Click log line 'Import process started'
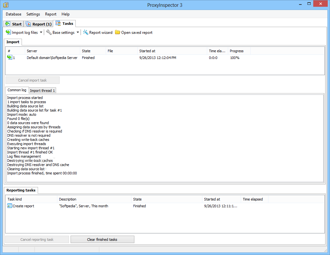Viewport: 330px width, 255px height. point(25,98)
